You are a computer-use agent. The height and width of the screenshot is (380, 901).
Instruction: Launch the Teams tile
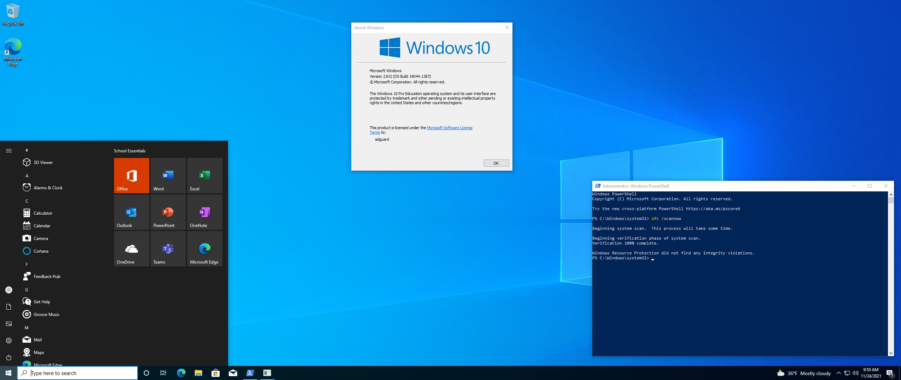168,248
